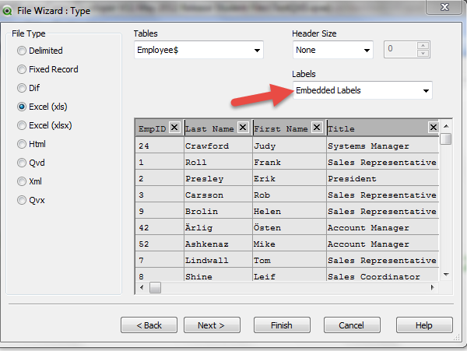467x351 pixels.
Task: Click the QlikView logo icon in title bar
Action: pos(7,11)
